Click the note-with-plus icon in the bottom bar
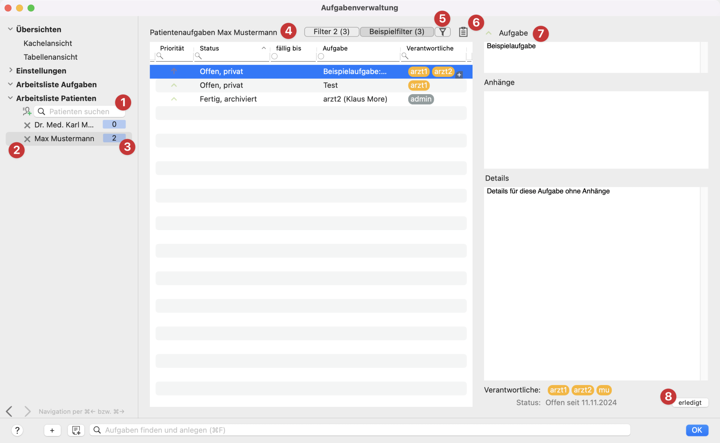The height and width of the screenshot is (443, 720). point(76,430)
